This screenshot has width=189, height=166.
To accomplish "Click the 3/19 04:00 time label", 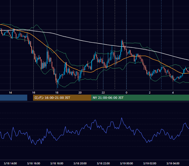I will (x=173, y=163).
